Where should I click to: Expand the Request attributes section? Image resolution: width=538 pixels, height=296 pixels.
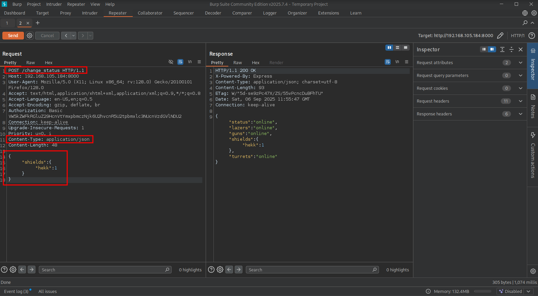coord(520,62)
